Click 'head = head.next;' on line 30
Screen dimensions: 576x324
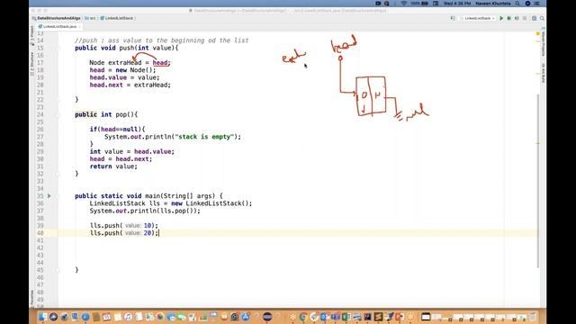point(121,159)
